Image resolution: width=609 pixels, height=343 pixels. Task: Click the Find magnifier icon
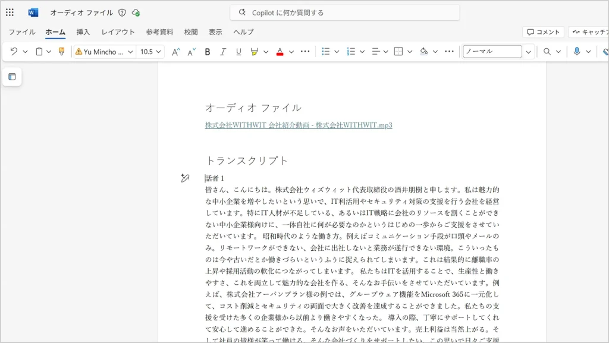click(547, 52)
